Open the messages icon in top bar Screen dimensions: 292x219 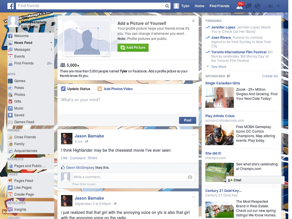point(249,6)
